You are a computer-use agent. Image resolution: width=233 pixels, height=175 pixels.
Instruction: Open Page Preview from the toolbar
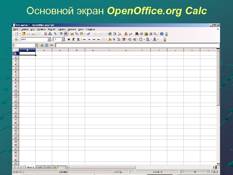(x=55, y=34)
